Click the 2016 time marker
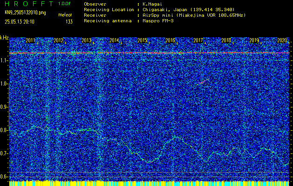This screenshot has height=186, width=293. tap(170, 40)
